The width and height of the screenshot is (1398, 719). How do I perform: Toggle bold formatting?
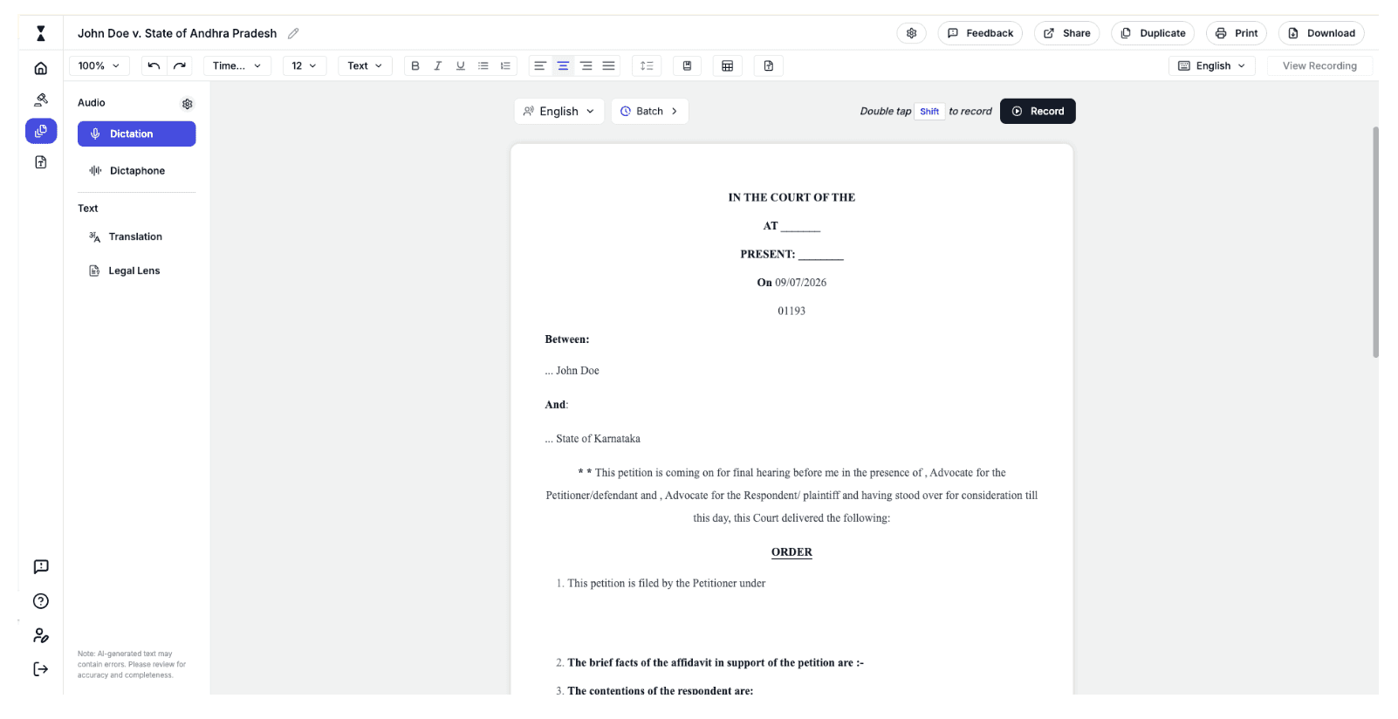[x=415, y=65]
